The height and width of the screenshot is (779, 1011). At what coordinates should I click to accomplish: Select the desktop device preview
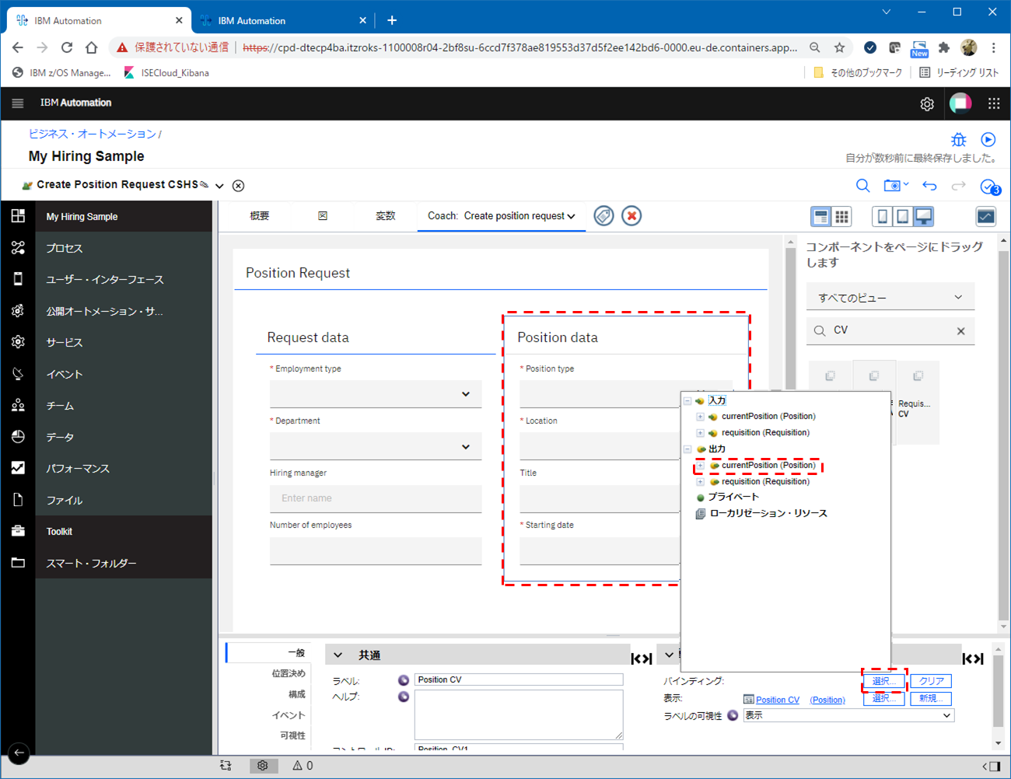point(923,217)
